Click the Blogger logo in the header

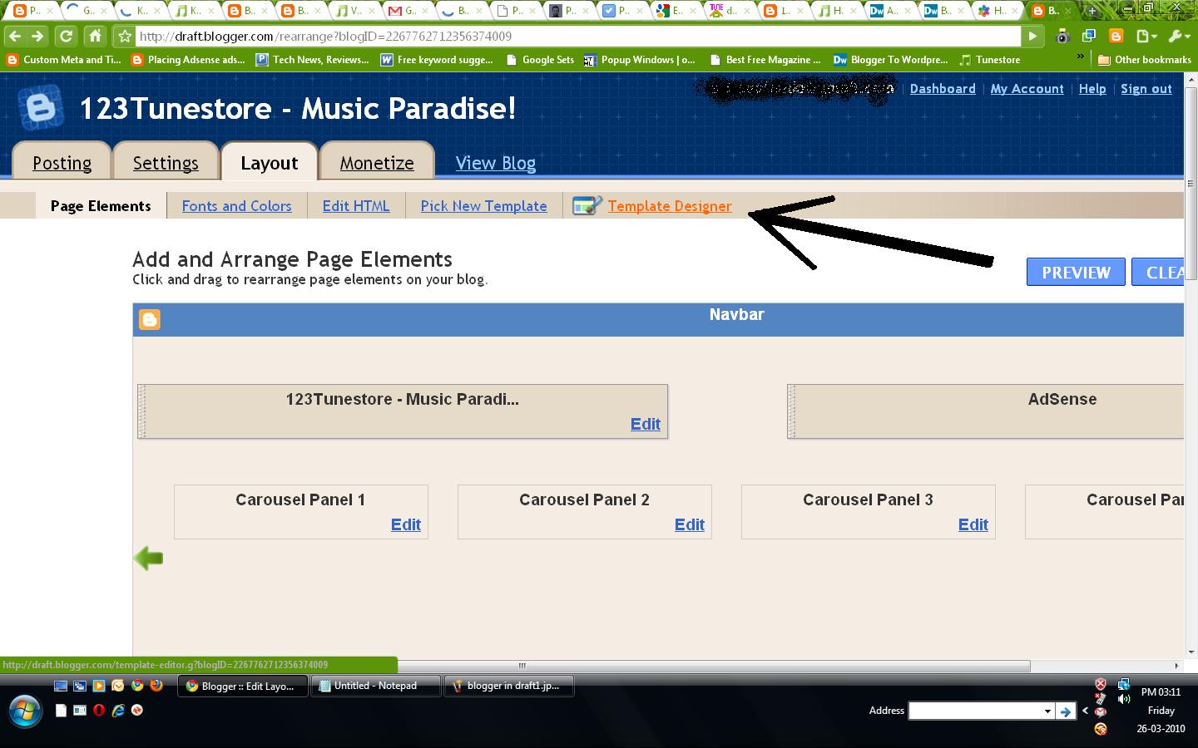[x=40, y=108]
